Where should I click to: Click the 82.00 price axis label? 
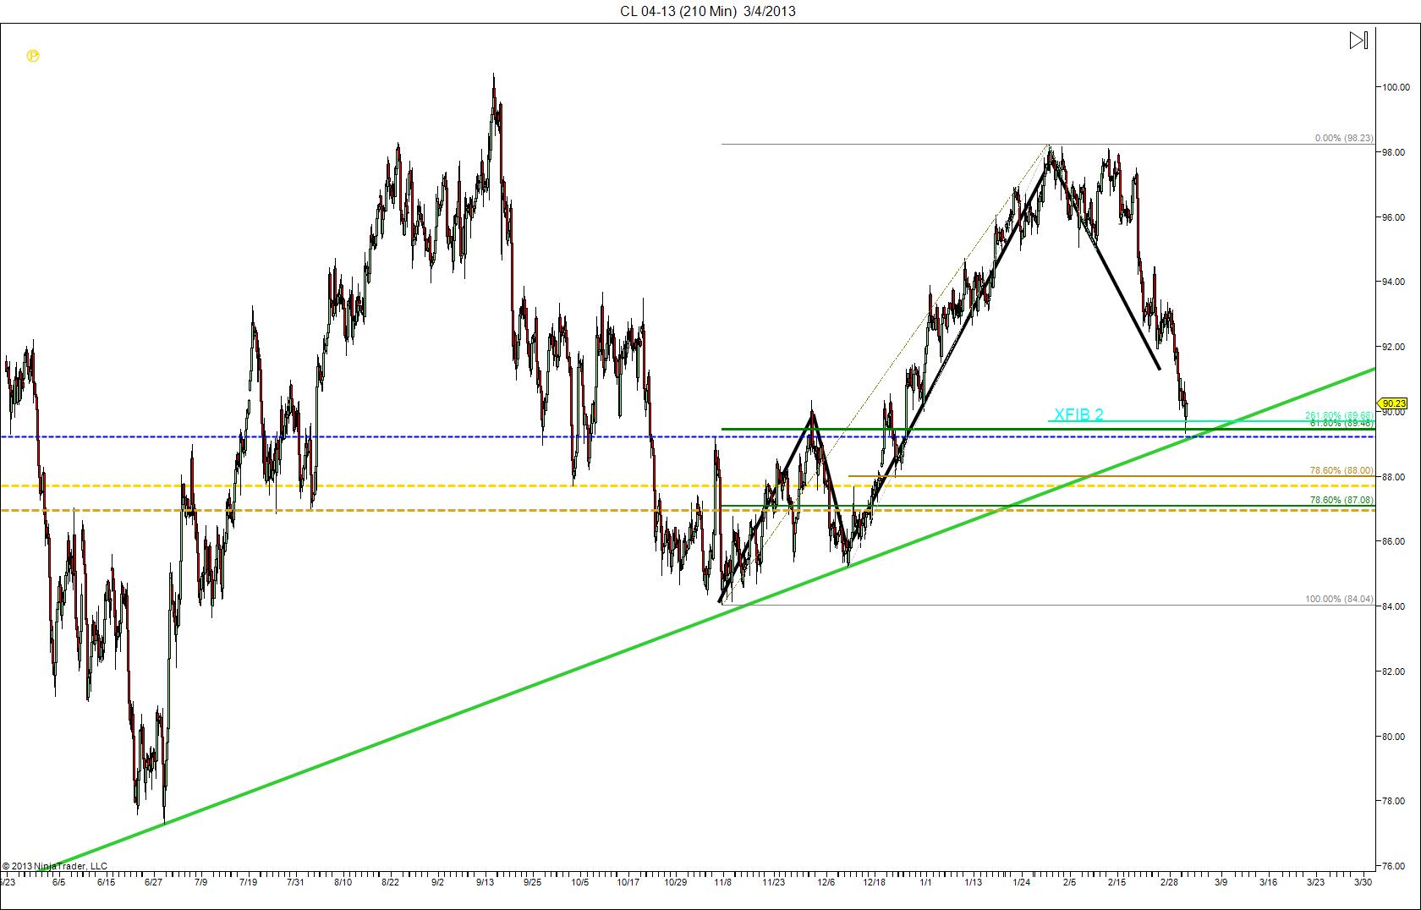pos(1393,672)
